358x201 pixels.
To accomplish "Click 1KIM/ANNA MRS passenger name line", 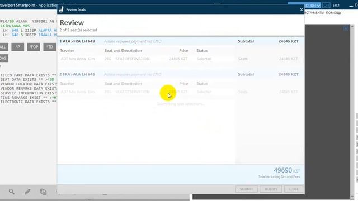I will (x=15, y=26).
